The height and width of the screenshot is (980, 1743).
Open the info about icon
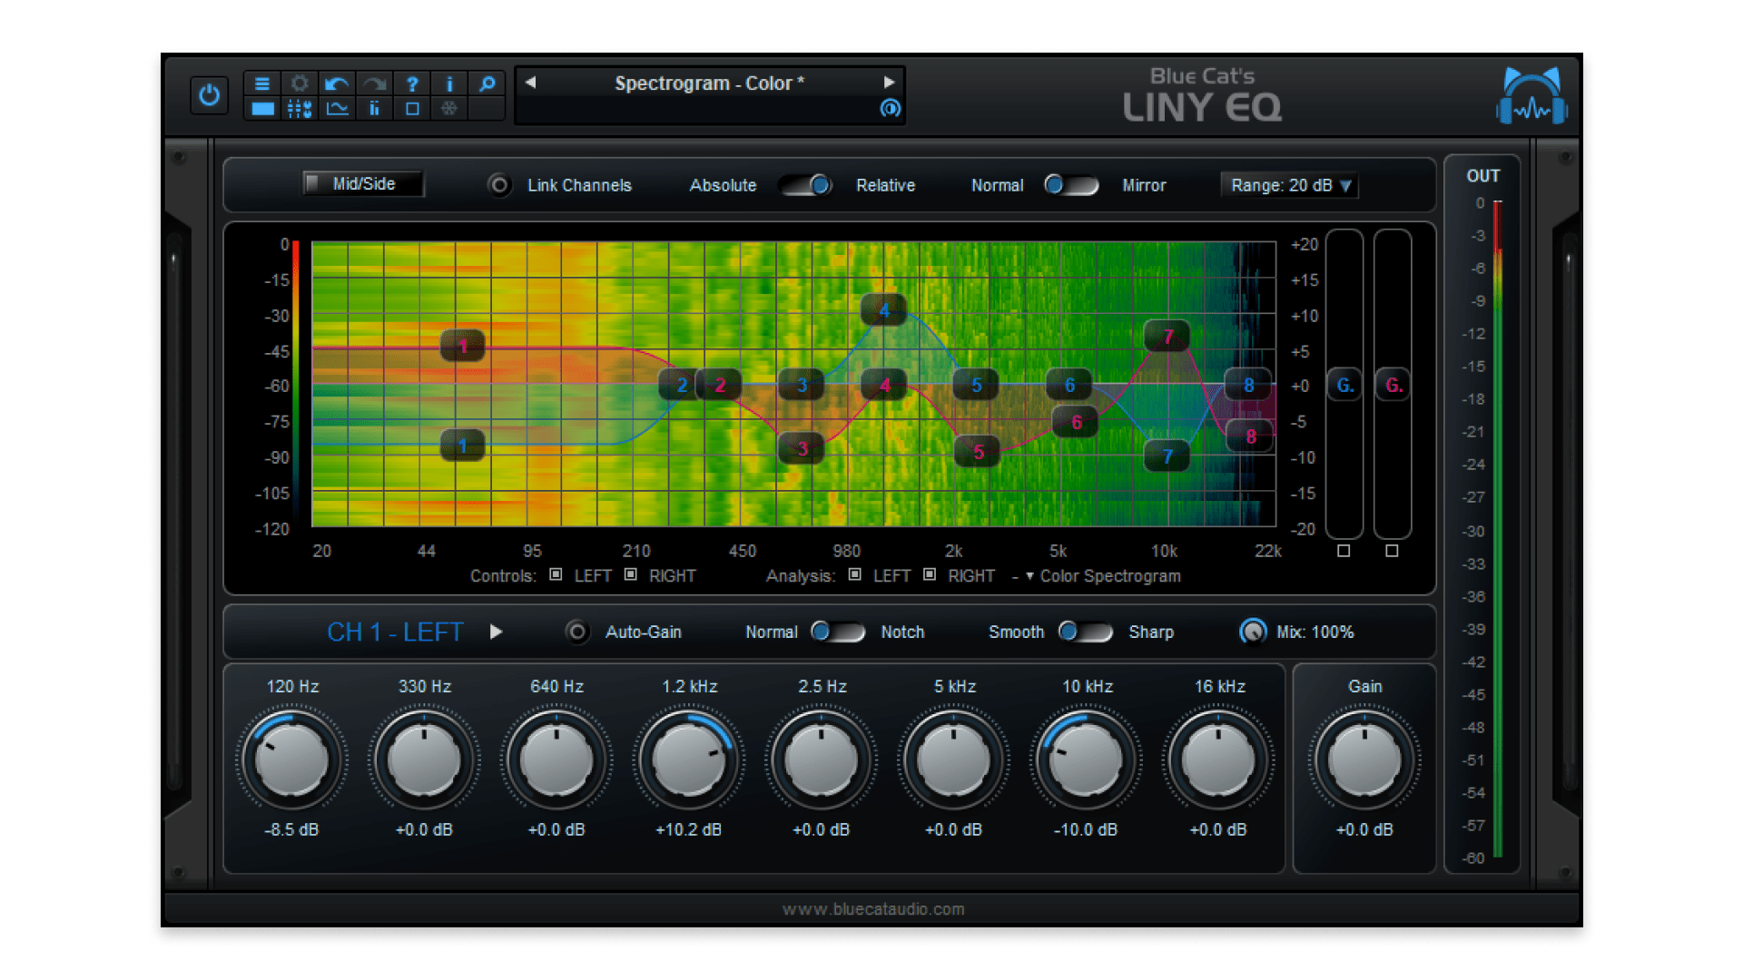tap(449, 83)
